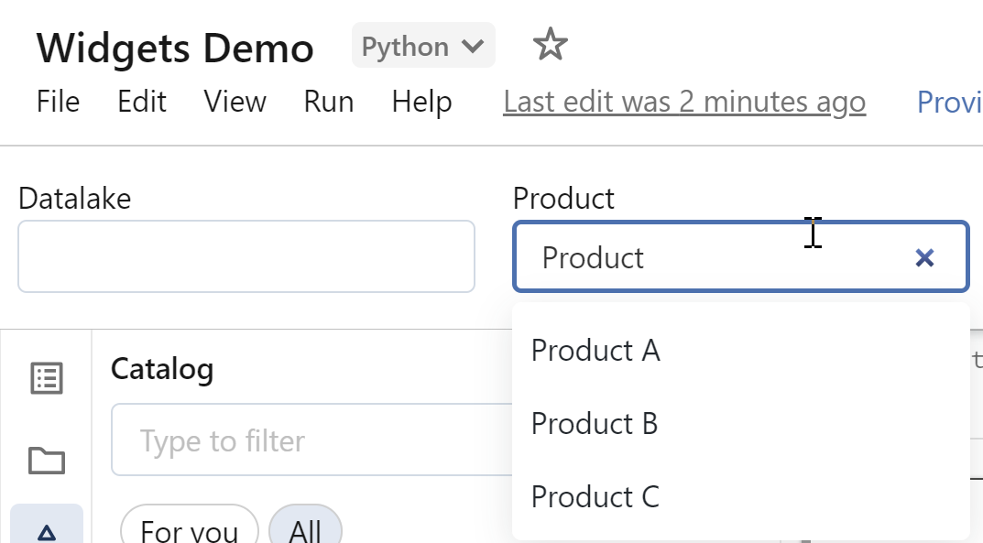Screen dimensions: 983x543
Task: Select Product A from the dropdown
Action: [595, 350]
